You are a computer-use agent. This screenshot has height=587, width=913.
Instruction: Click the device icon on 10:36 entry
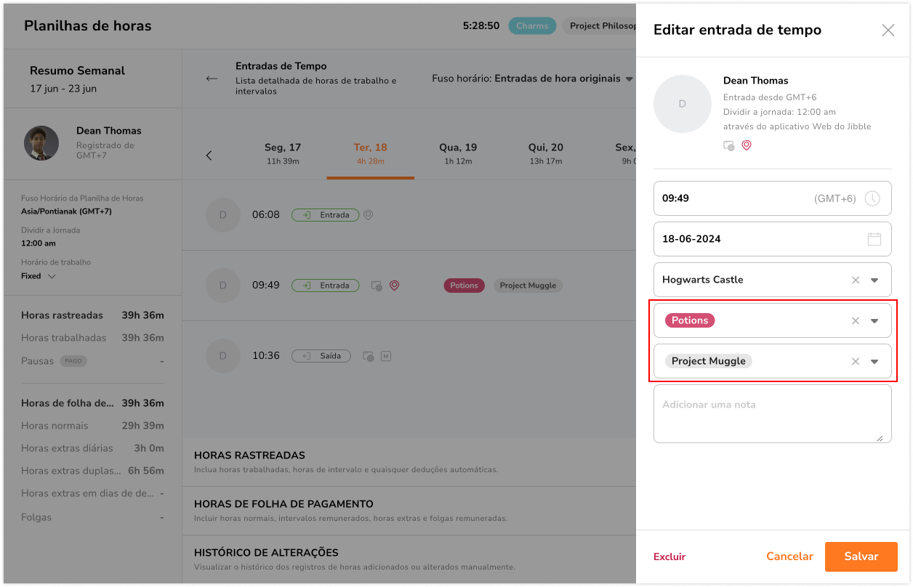(369, 357)
